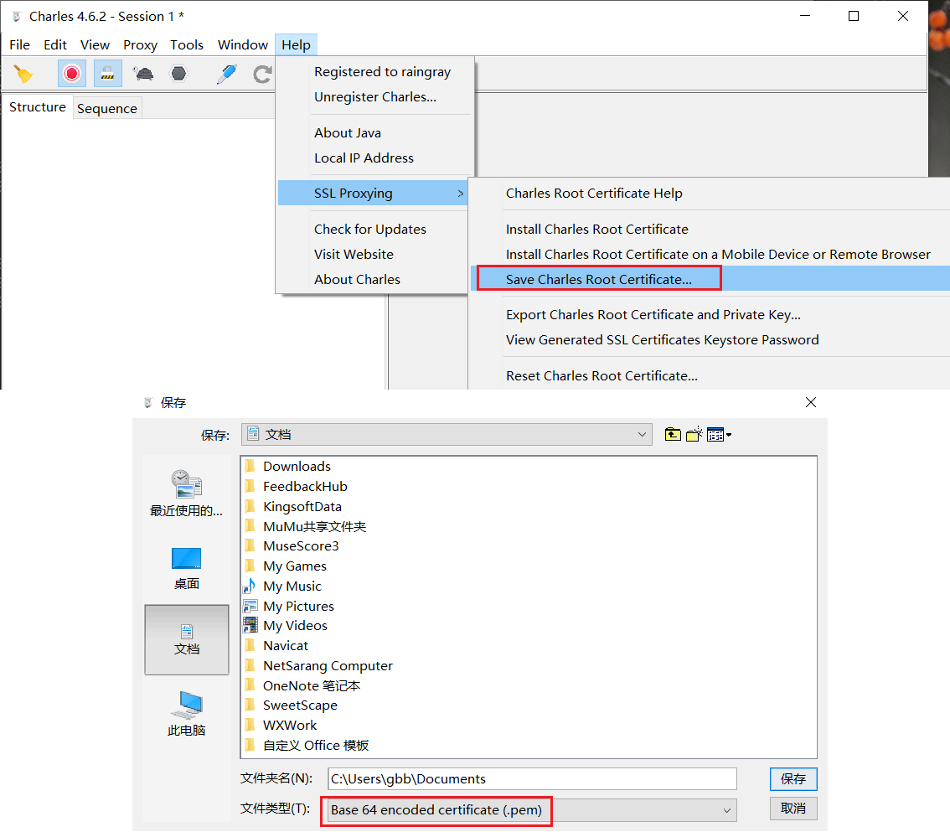Open the view menu icon in save dialog
Screen dimensions: 950x832
coord(719,434)
